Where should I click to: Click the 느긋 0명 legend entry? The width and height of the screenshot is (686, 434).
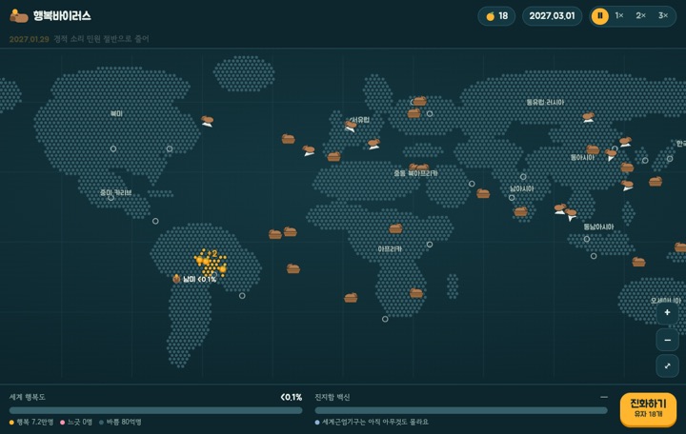pos(76,422)
